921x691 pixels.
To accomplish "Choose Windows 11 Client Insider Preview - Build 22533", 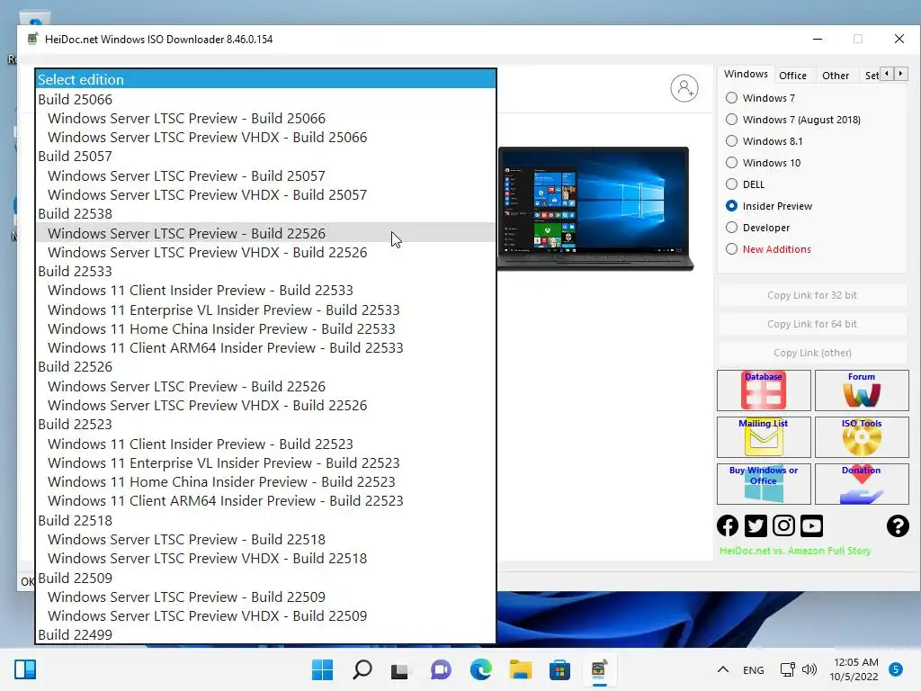I will coord(266,291).
